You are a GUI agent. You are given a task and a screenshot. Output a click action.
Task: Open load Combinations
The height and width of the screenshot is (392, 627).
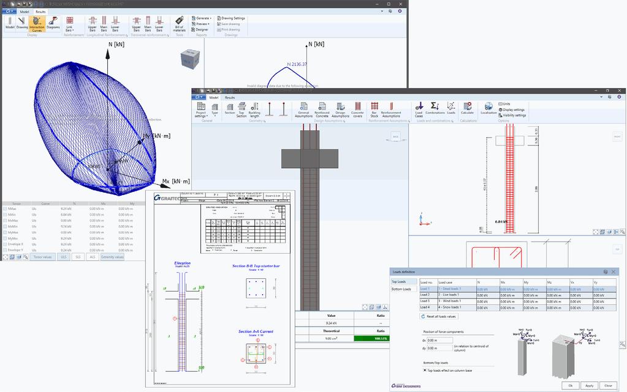click(435, 108)
